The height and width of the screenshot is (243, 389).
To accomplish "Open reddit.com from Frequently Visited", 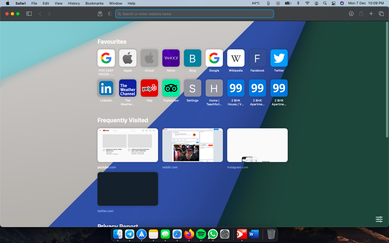I will tap(192, 145).
